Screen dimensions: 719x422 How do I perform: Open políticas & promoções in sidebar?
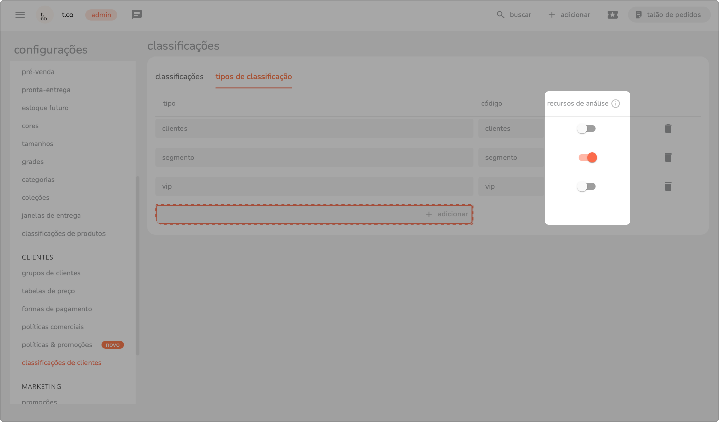(x=57, y=345)
